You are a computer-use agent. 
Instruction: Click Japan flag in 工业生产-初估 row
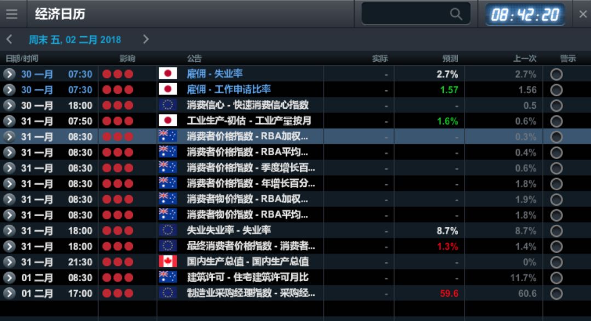(x=168, y=120)
